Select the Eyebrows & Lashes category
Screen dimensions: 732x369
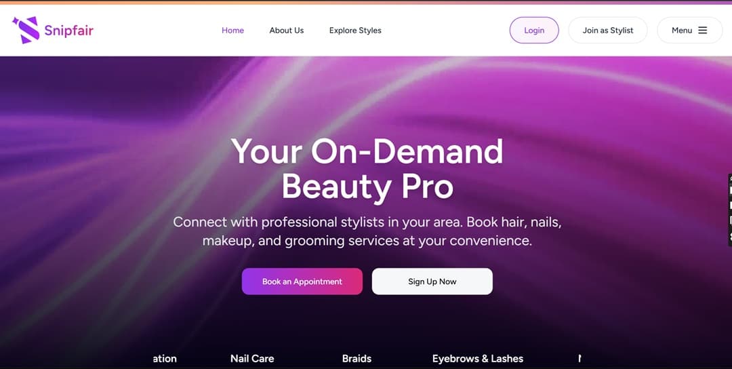[x=477, y=358]
